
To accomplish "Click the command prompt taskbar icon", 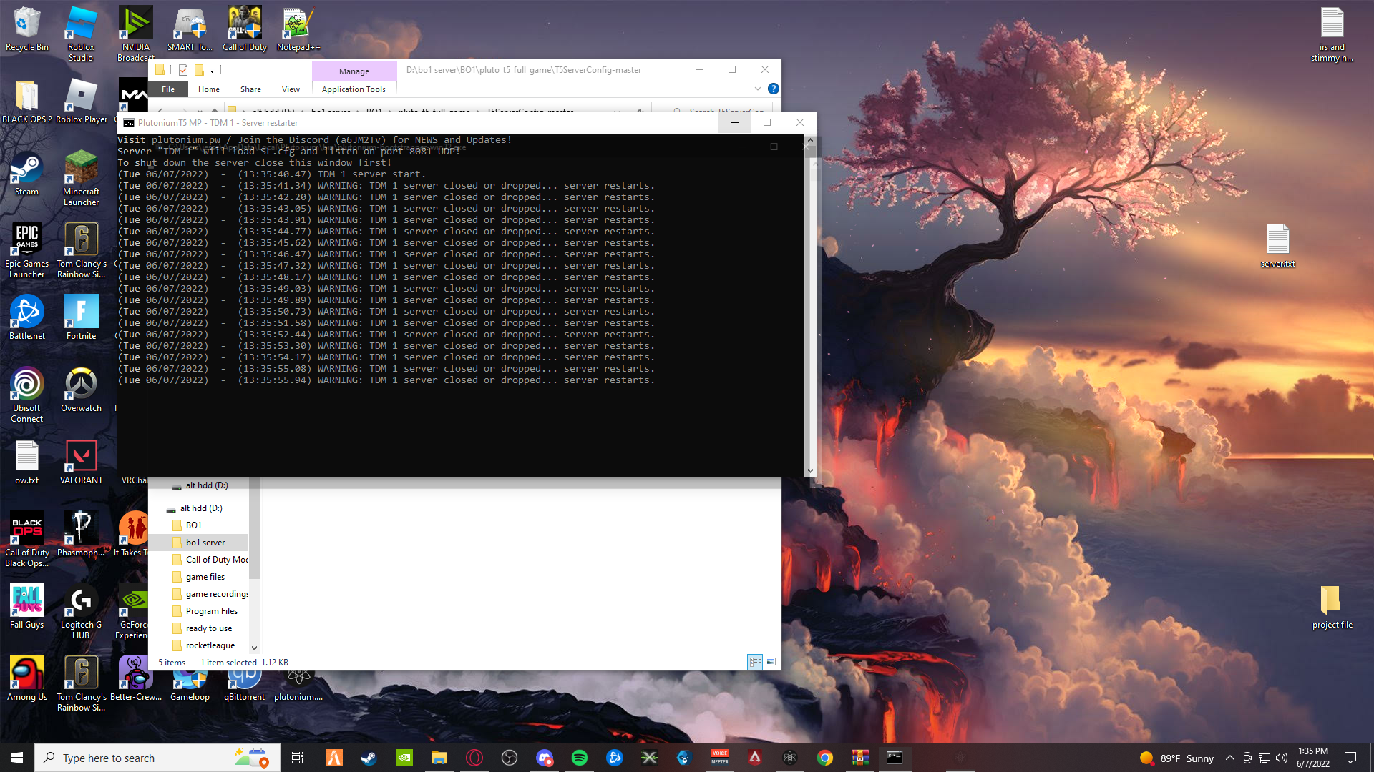I will coord(895,758).
